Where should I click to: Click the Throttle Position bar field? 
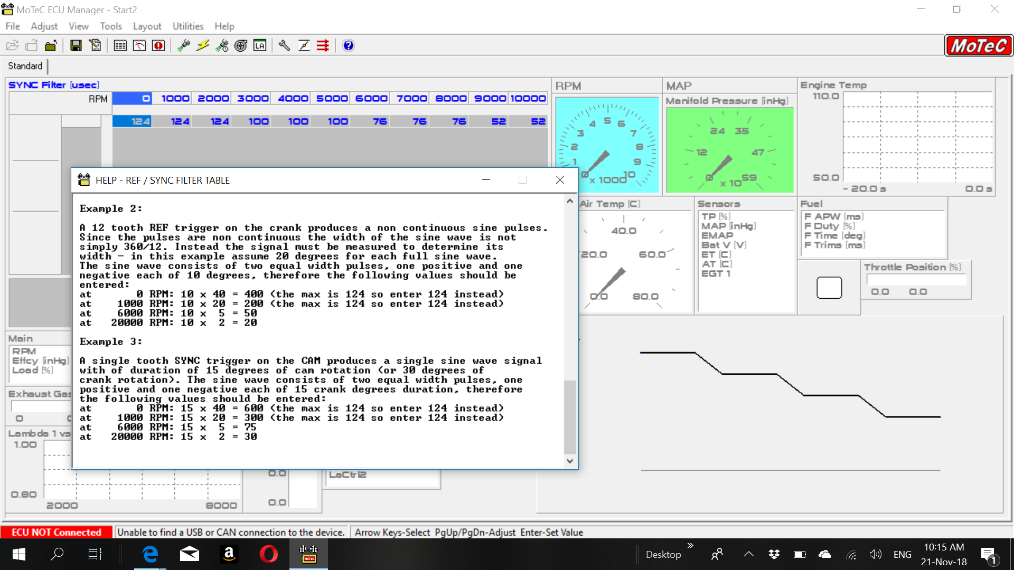[916, 280]
